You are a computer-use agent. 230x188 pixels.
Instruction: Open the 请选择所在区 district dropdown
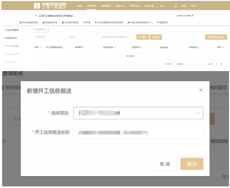48,37
